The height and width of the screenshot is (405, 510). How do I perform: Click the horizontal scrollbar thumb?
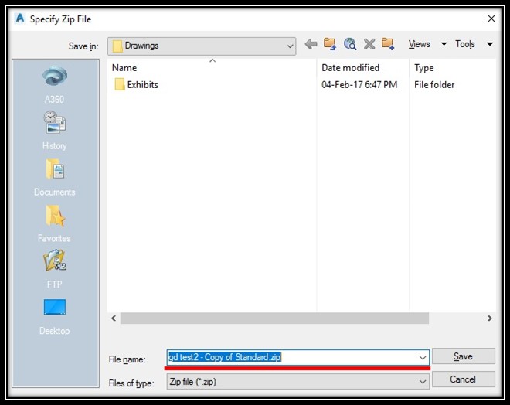pyautogui.click(x=274, y=318)
